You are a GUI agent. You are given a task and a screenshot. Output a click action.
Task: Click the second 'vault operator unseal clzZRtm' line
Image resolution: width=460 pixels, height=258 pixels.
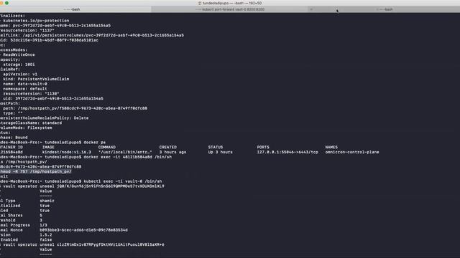point(83,244)
